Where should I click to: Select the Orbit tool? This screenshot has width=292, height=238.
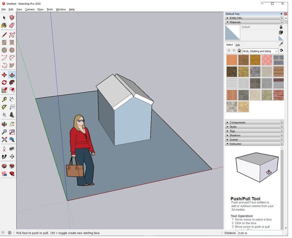[4, 124]
